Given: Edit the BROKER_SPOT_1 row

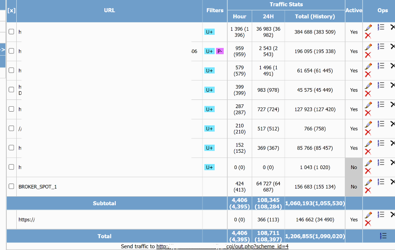Looking at the screenshot, I should [368, 182].
